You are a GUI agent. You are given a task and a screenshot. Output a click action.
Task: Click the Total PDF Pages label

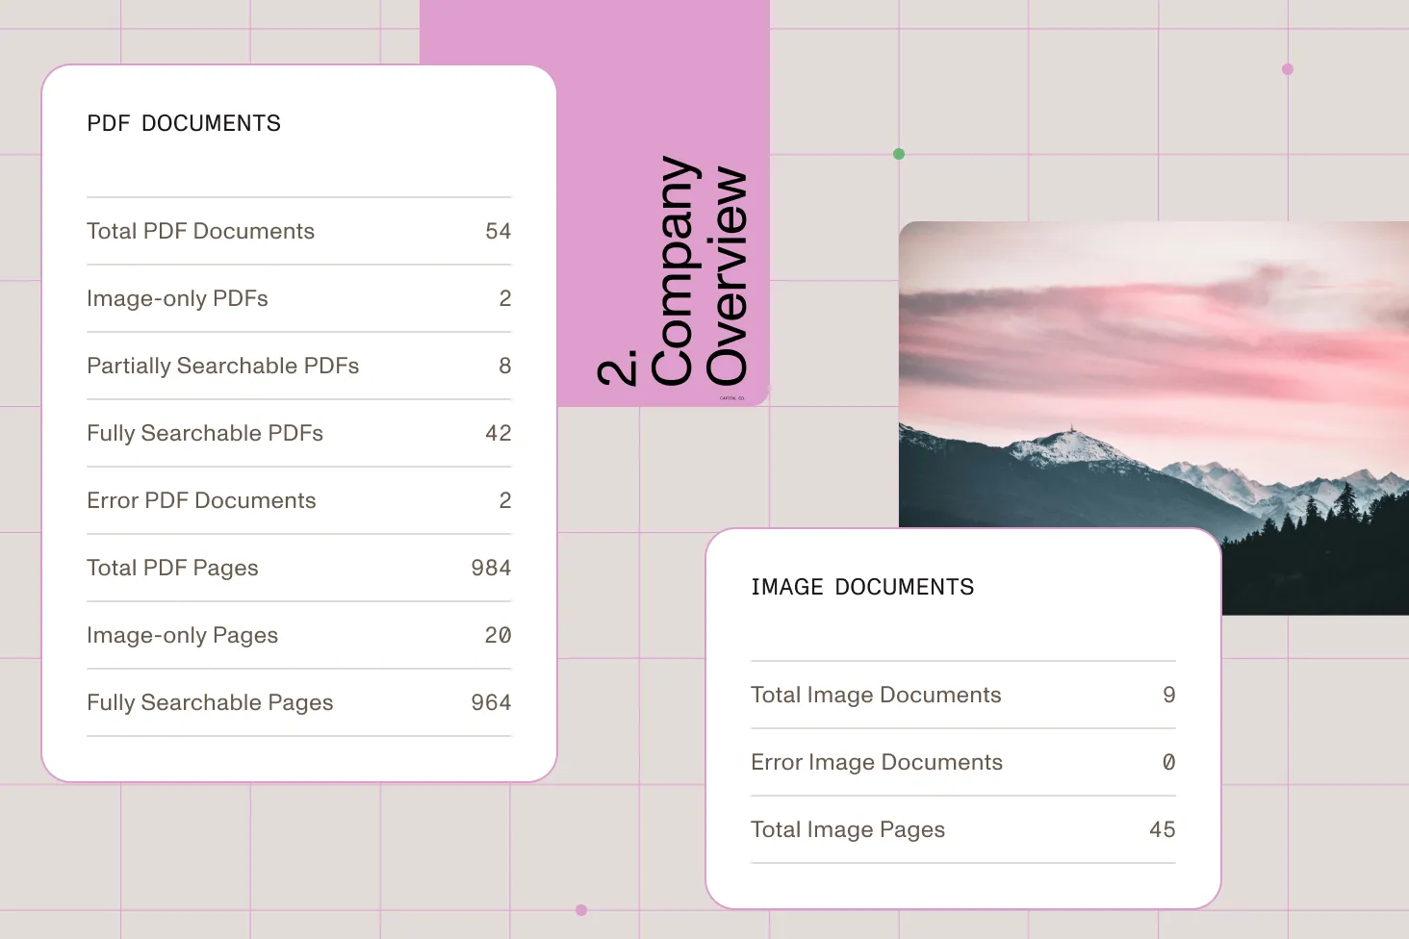point(172,568)
